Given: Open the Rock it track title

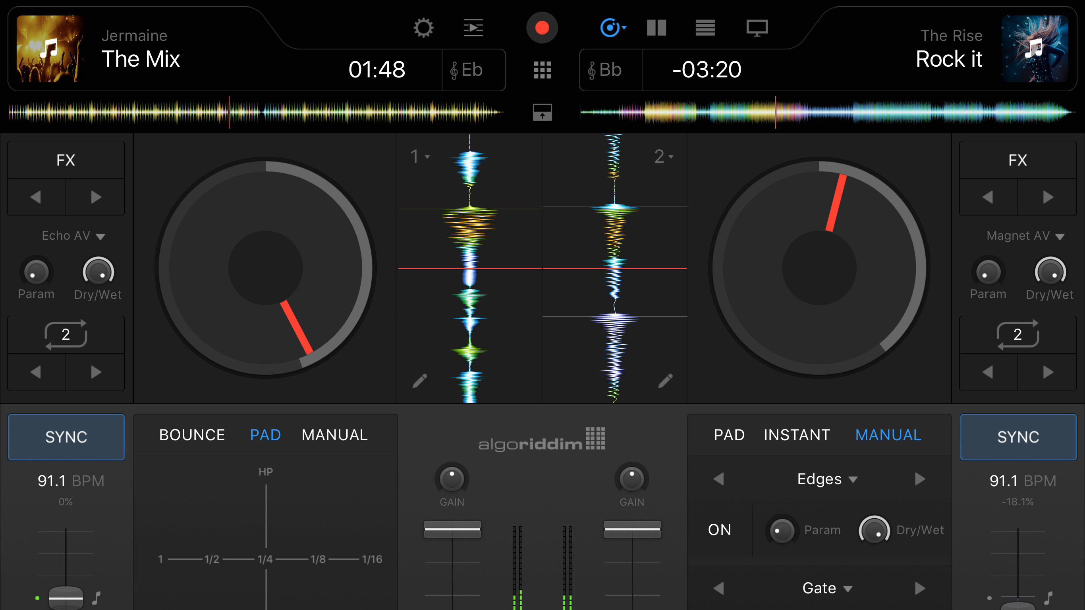Looking at the screenshot, I should [x=949, y=58].
